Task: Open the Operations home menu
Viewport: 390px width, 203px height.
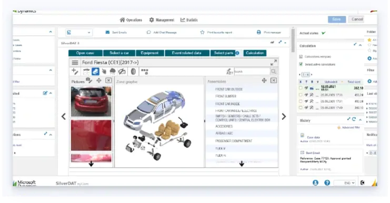Action: (x=131, y=20)
